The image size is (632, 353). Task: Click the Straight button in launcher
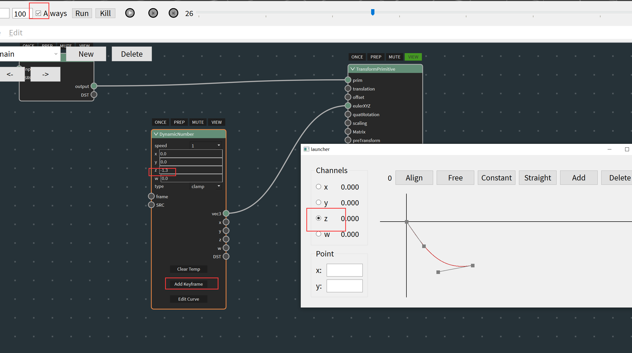pos(538,178)
